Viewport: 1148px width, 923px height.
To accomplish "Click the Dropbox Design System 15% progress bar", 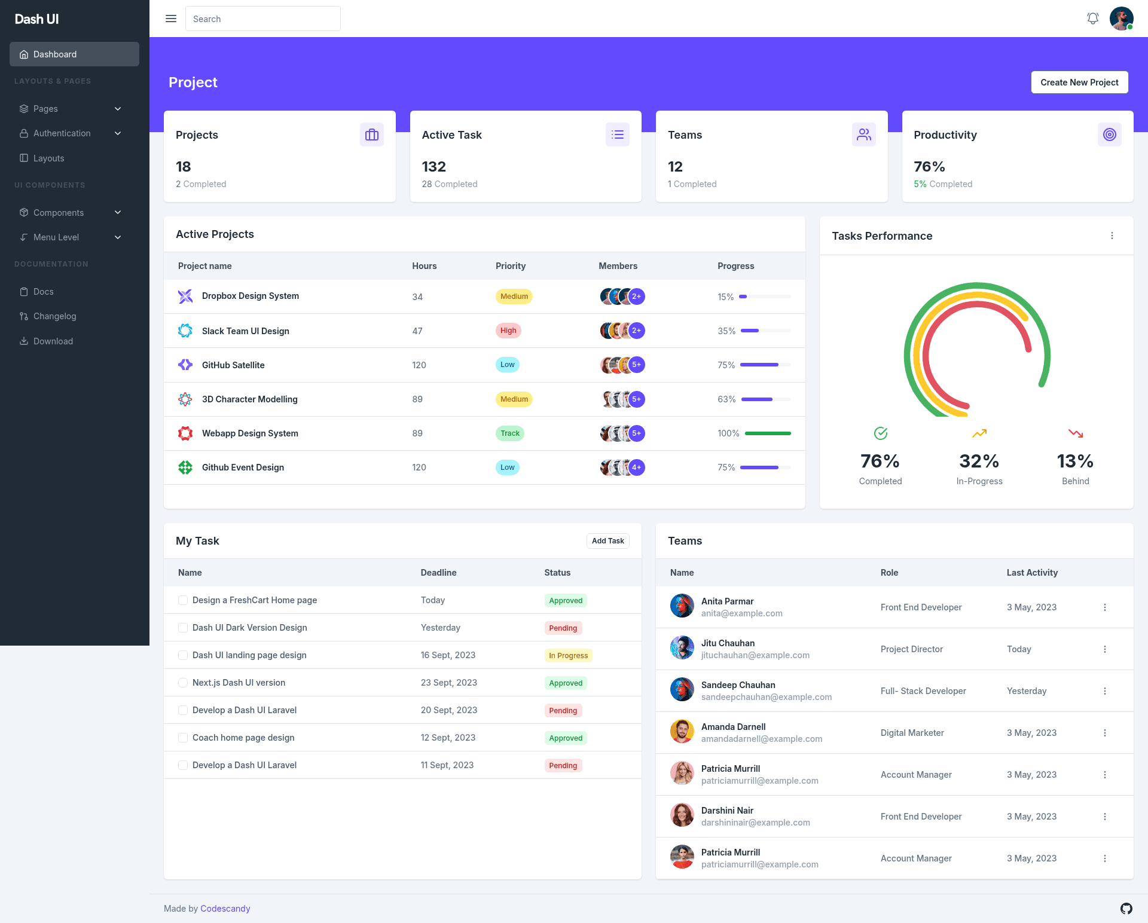I will (765, 297).
